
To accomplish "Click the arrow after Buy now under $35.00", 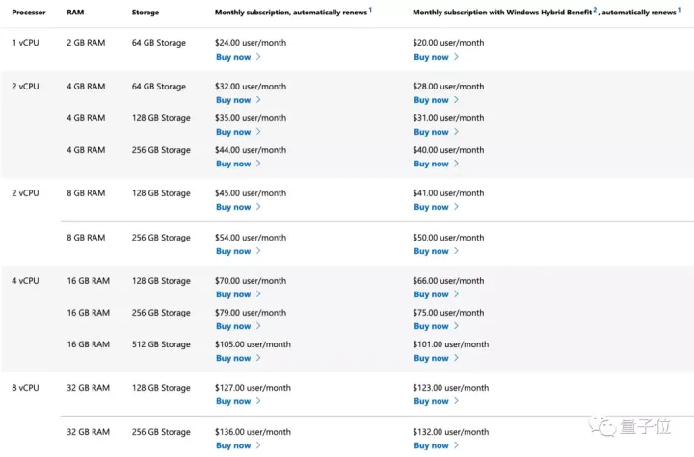I will point(259,132).
